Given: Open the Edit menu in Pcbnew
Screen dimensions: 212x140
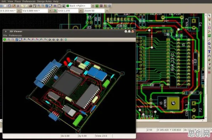Looking at the screenshot, I should (4, 1).
